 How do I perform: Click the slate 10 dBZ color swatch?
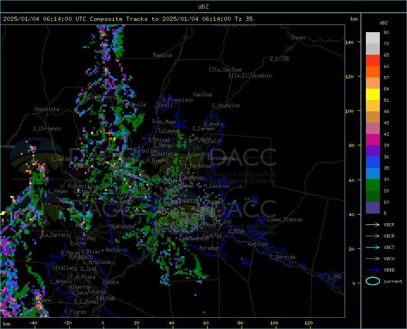pyautogui.click(x=373, y=208)
